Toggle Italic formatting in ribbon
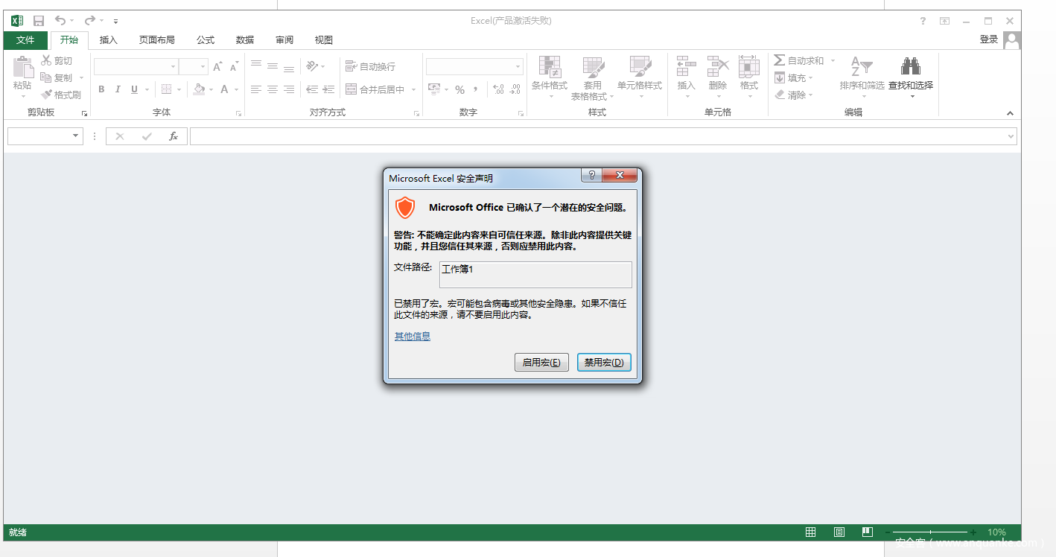Viewport: 1056px width, 557px height. click(118, 89)
